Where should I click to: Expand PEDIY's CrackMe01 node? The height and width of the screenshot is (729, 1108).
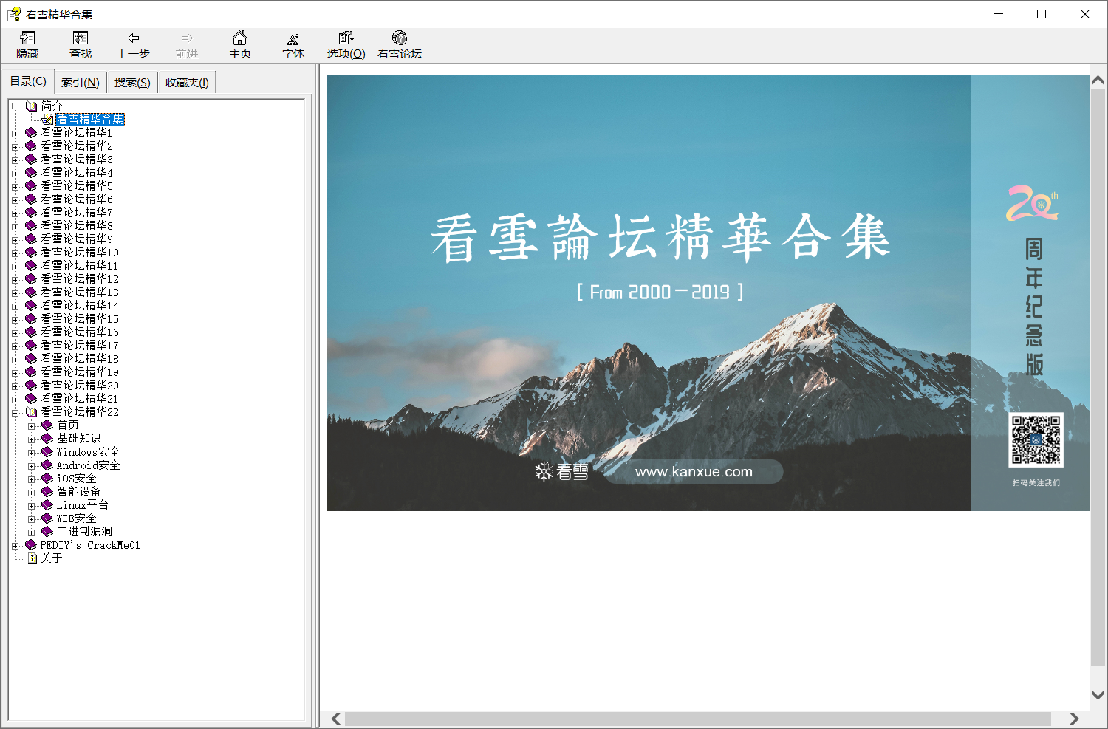click(15, 546)
